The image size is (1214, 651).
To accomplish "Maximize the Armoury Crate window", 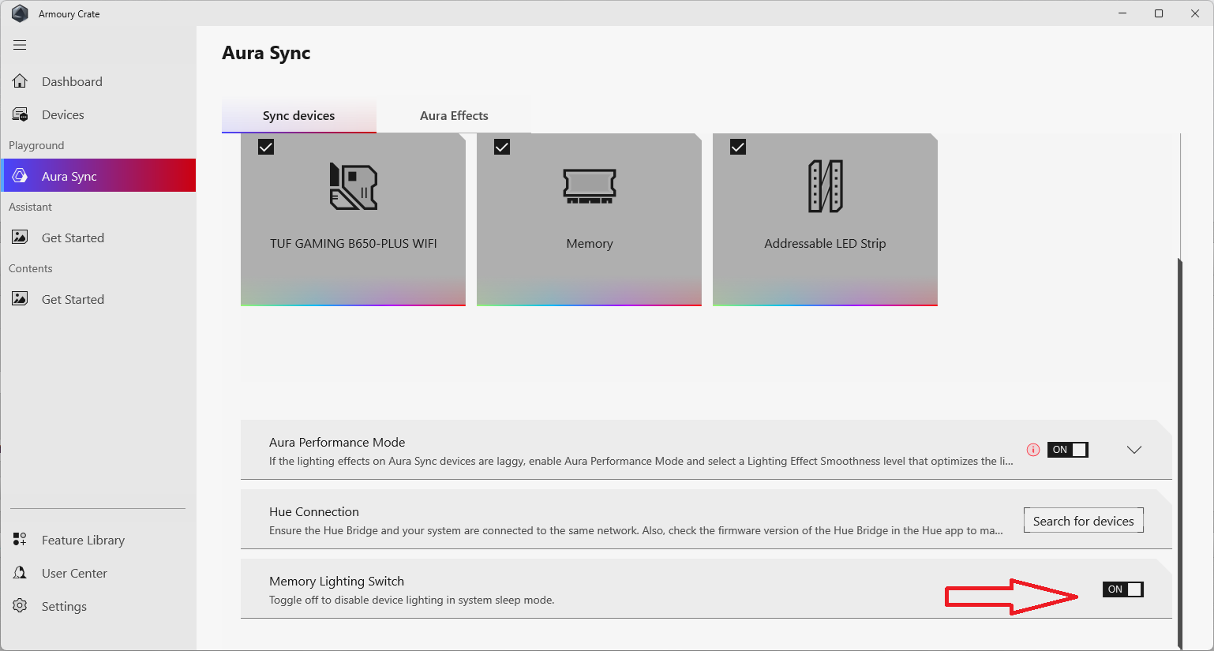I will [x=1159, y=13].
